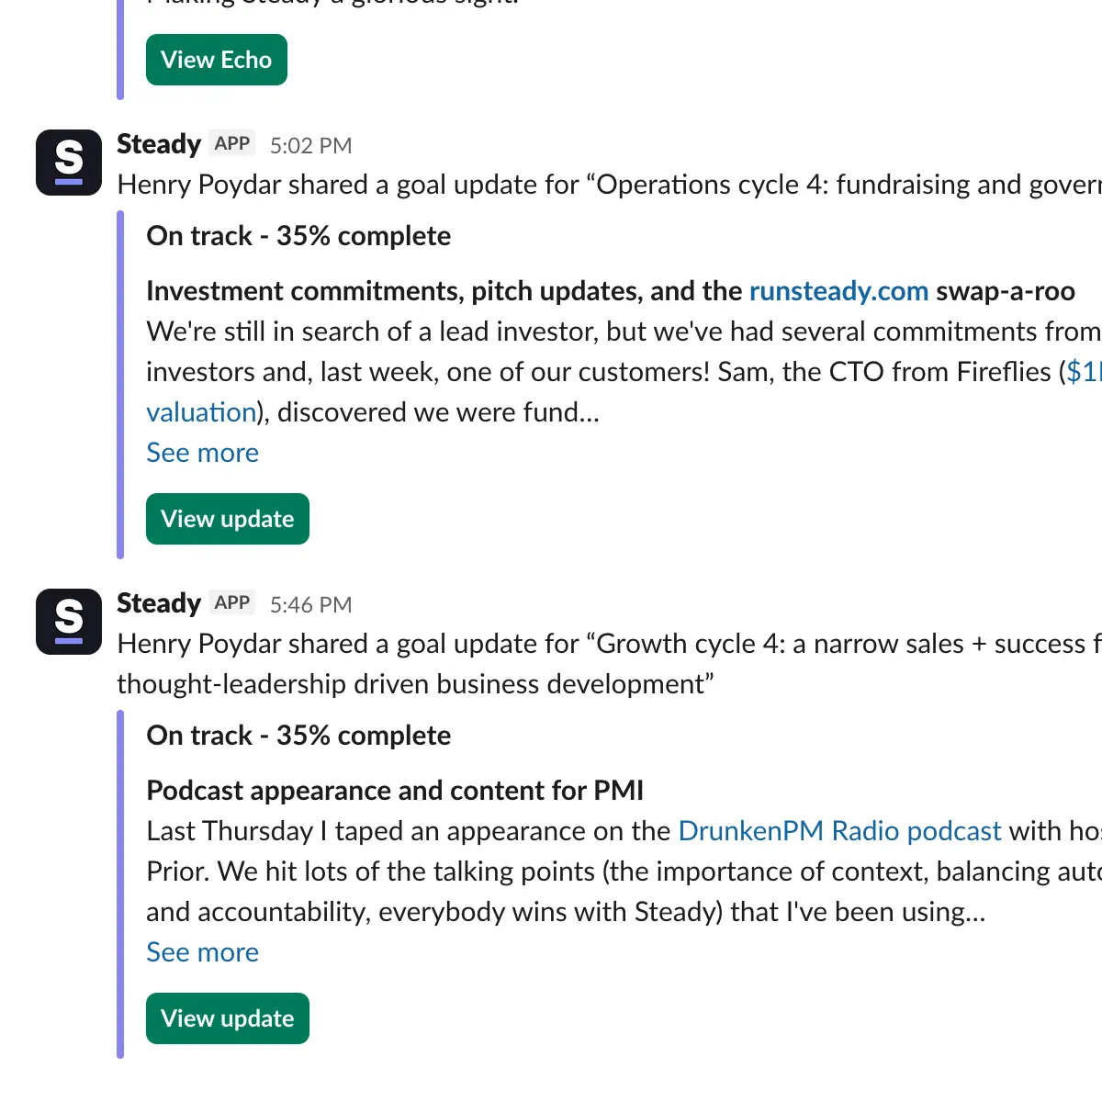This screenshot has height=1102, width=1102.
Task: Click View update on the Operations cycle 4 goal
Action: 227,519
